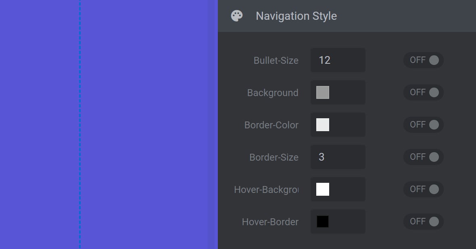
Task: Open the Border-Color light swatch
Action: [323, 124]
